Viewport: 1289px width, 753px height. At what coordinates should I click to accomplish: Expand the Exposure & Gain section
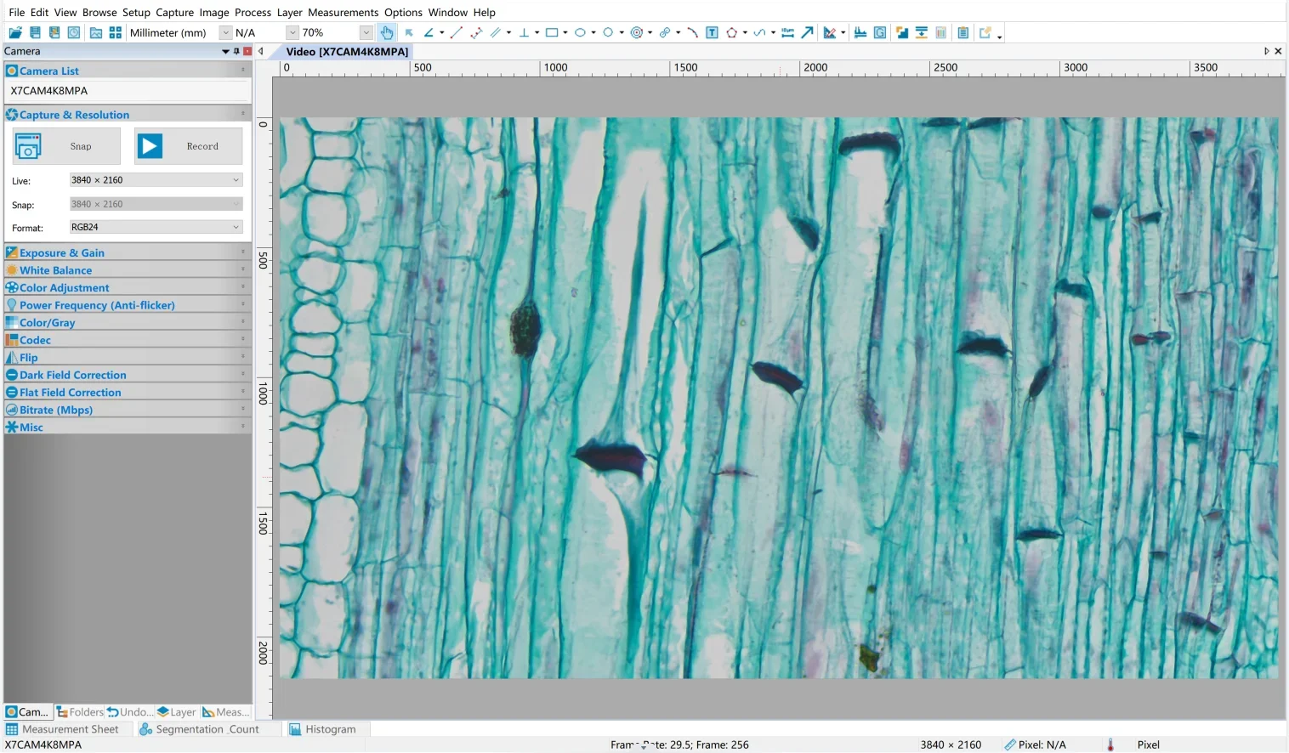tap(62, 253)
